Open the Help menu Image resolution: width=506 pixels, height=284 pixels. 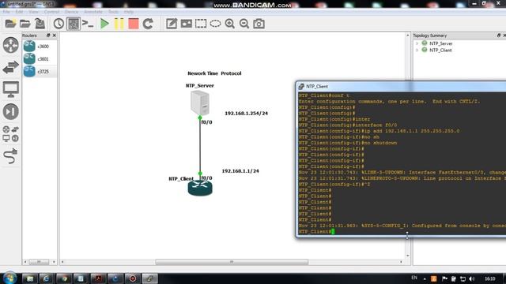(128, 12)
